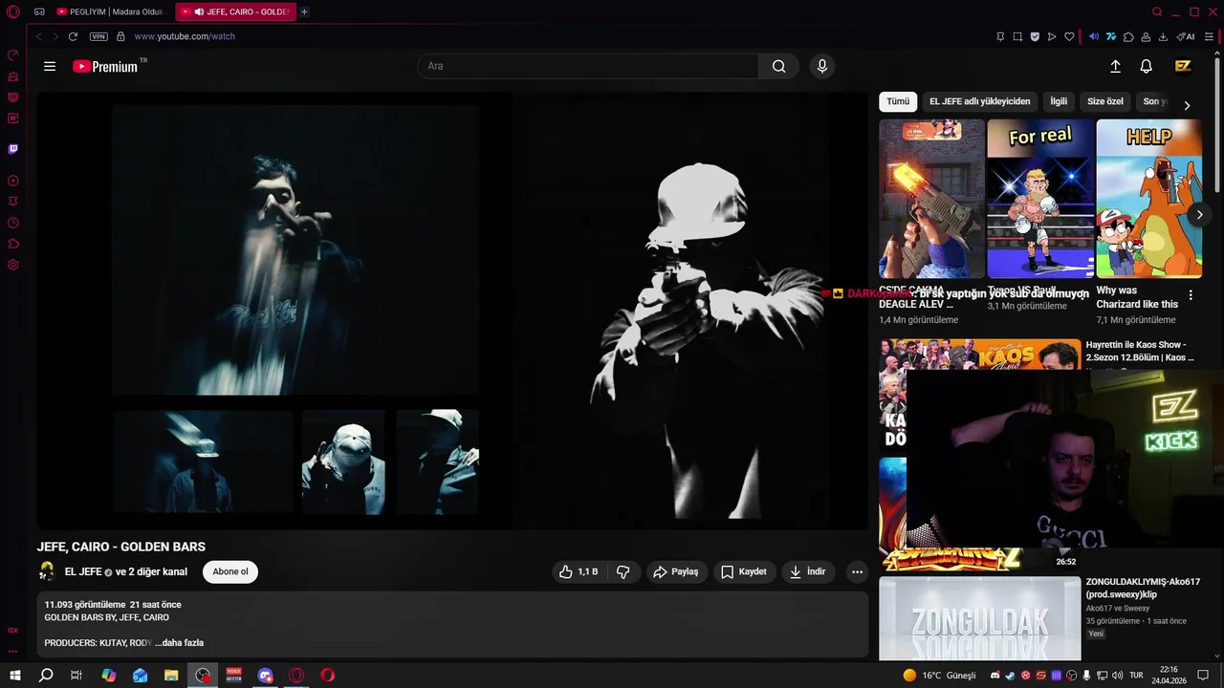Image resolution: width=1224 pixels, height=688 pixels.
Task: Open the File Explorer taskbar icon
Action: click(x=171, y=675)
